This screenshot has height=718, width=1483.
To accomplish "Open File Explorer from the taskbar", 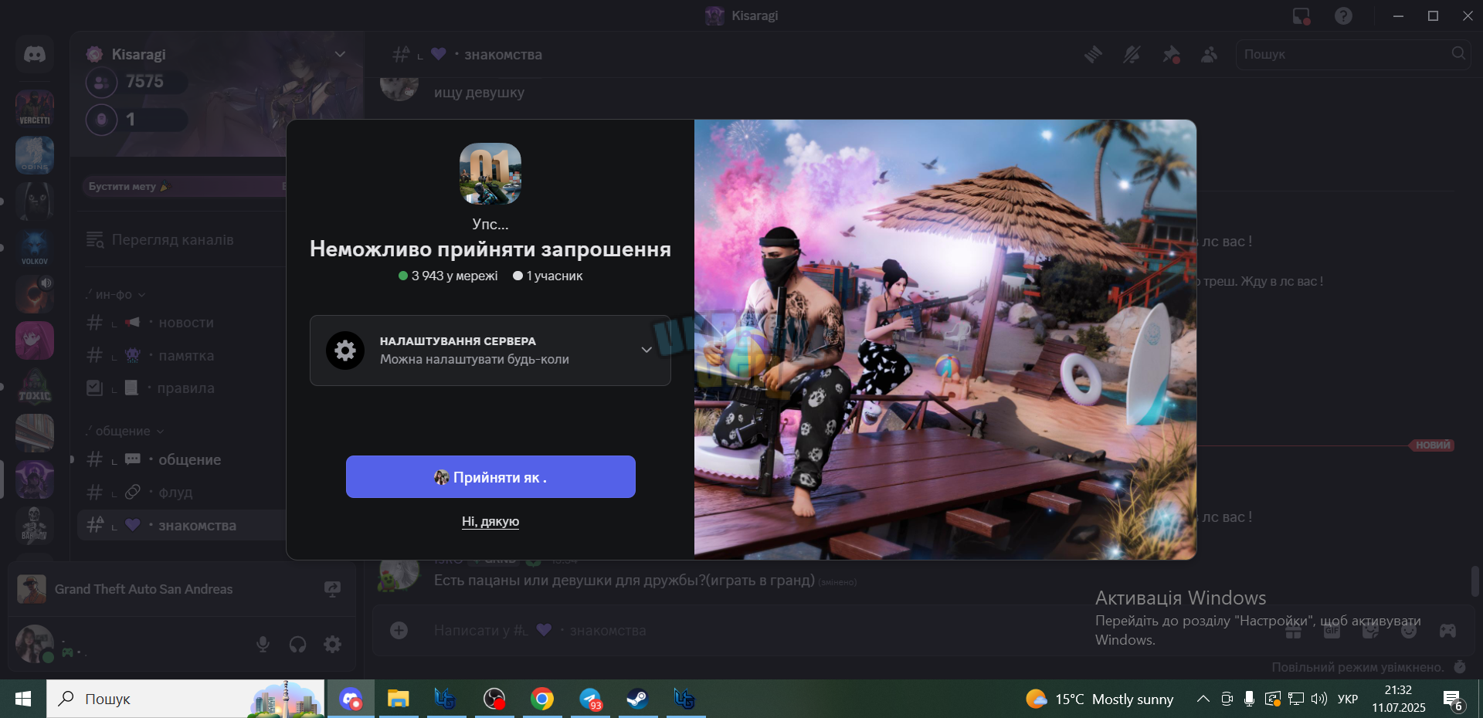I will 399,699.
